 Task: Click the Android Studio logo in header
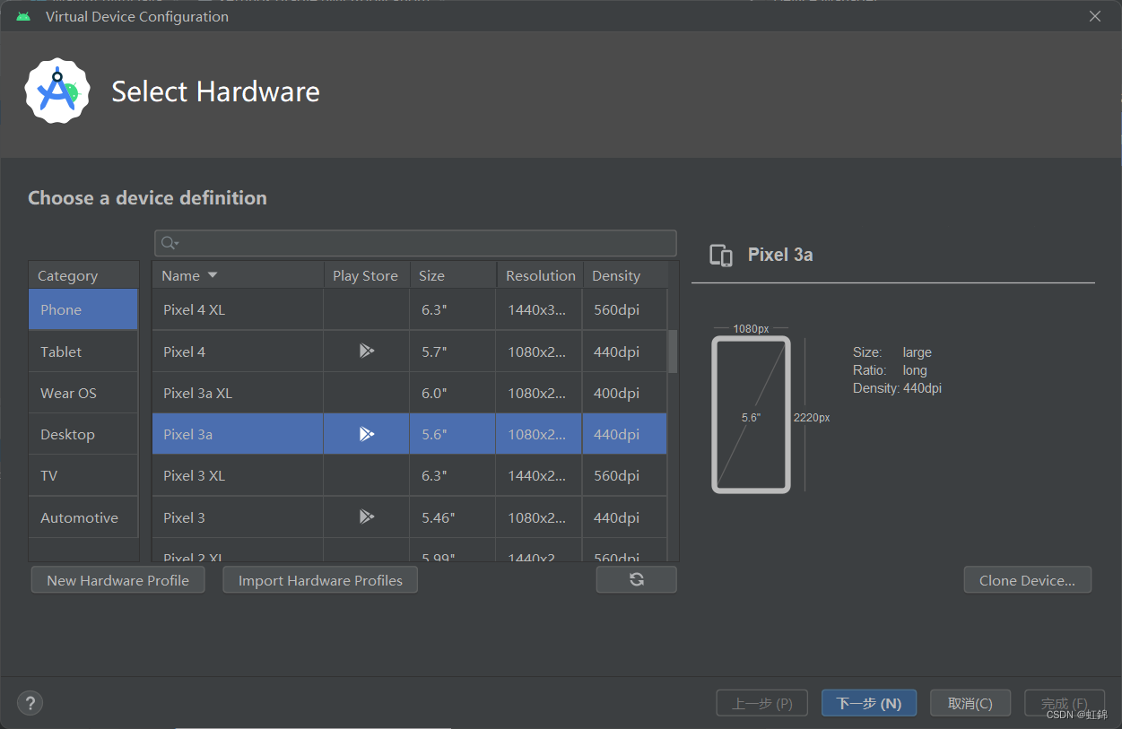(57, 91)
